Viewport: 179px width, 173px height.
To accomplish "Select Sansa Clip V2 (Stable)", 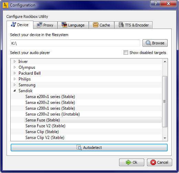I will click(45, 138).
